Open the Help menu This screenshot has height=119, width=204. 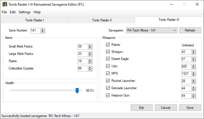(x=37, y=12)
